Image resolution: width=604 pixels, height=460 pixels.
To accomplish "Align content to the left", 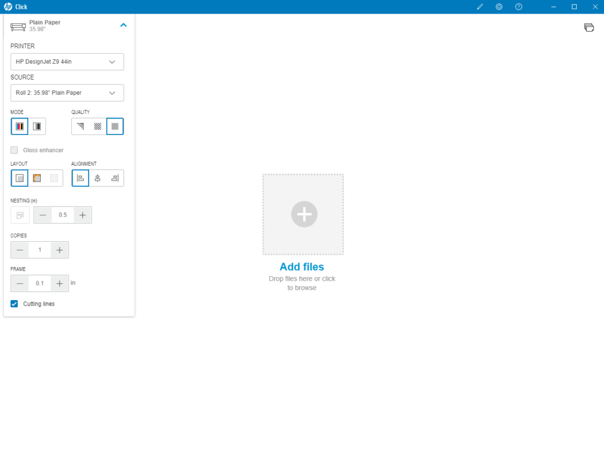I will (80, 178).
